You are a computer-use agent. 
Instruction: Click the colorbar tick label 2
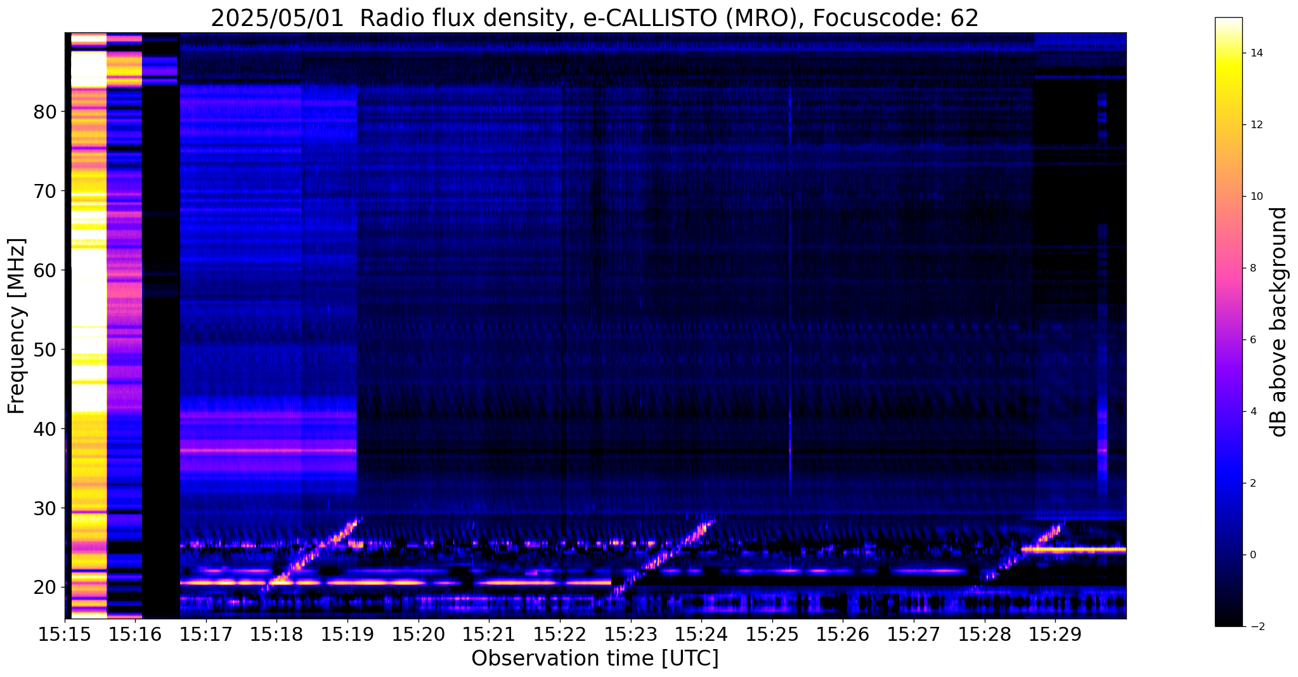(x=1252, y=483)
